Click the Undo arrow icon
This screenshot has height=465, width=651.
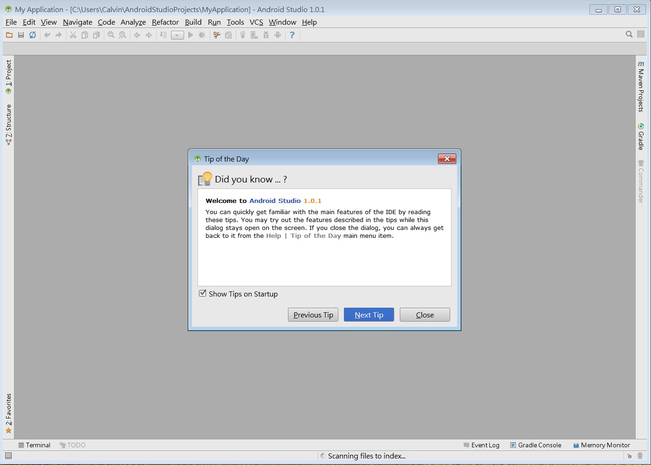click(47, 35)
